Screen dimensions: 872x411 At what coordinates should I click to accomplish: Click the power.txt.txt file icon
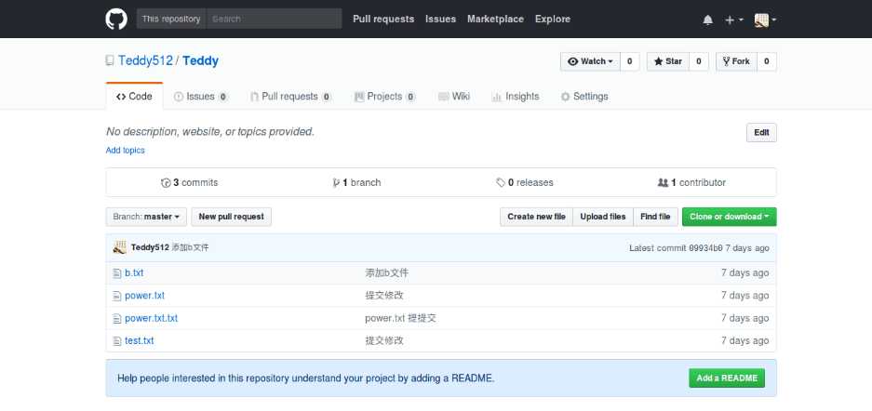pyautogui.click(x=116, y=319)
